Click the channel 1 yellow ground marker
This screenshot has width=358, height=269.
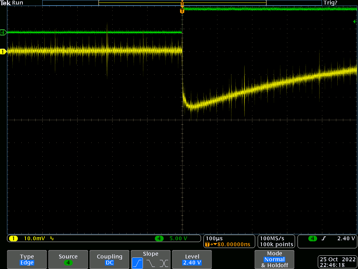pos(3,51)
